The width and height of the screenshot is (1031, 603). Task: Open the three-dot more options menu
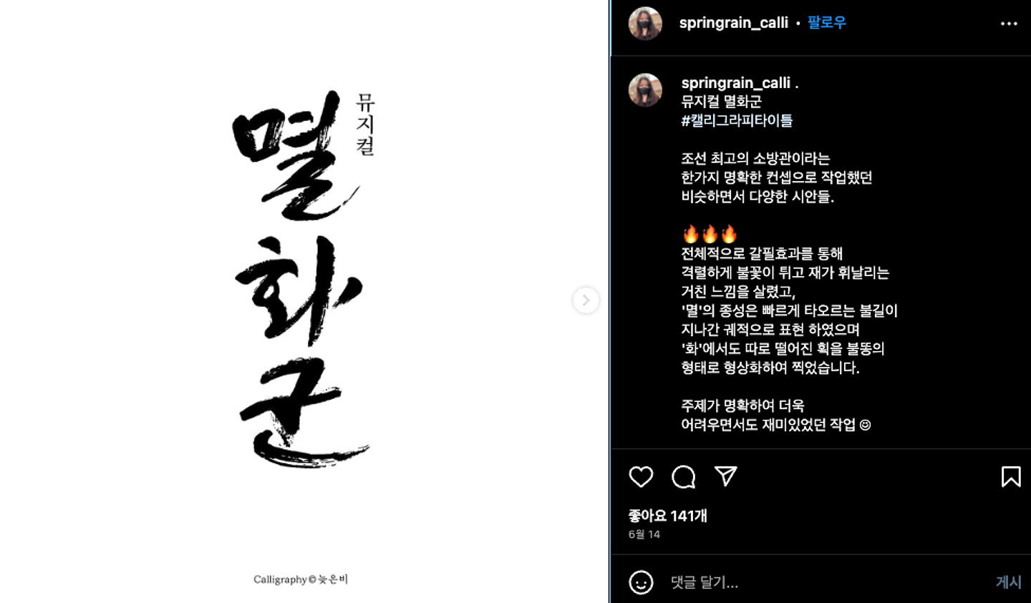pyautogui.click(x=1009, y=24)
